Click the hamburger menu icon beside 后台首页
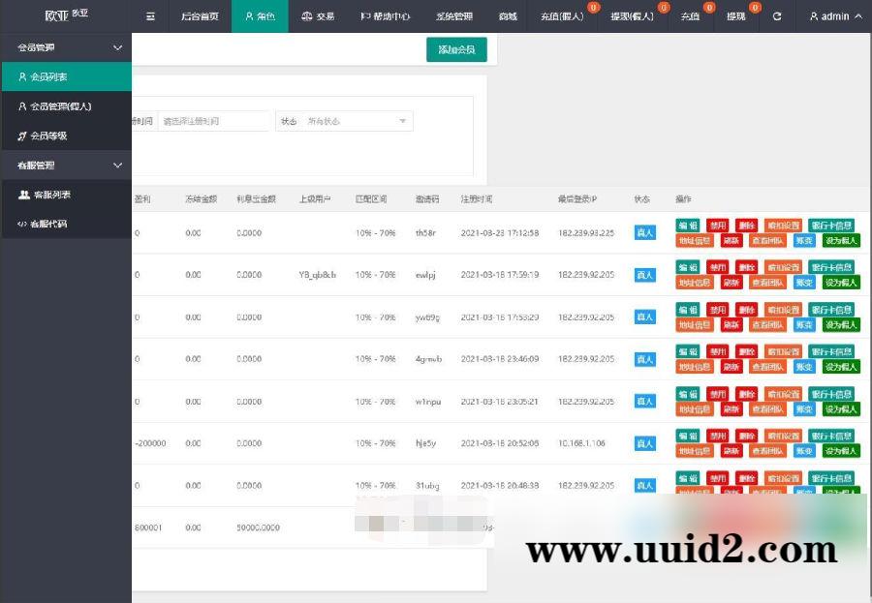Image resolution: width=872 pixels, height=603 pixels. pos(149,16)
